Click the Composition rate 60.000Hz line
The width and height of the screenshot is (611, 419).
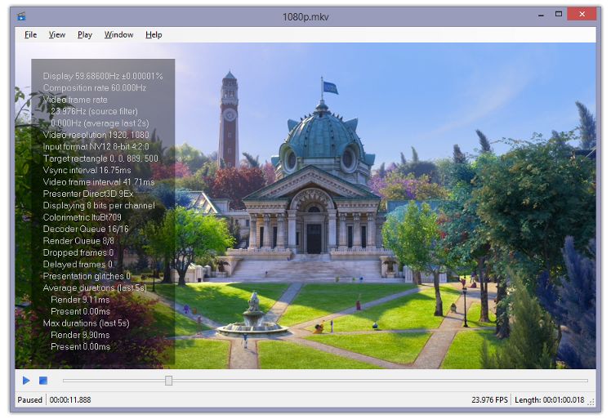(95, 87)
